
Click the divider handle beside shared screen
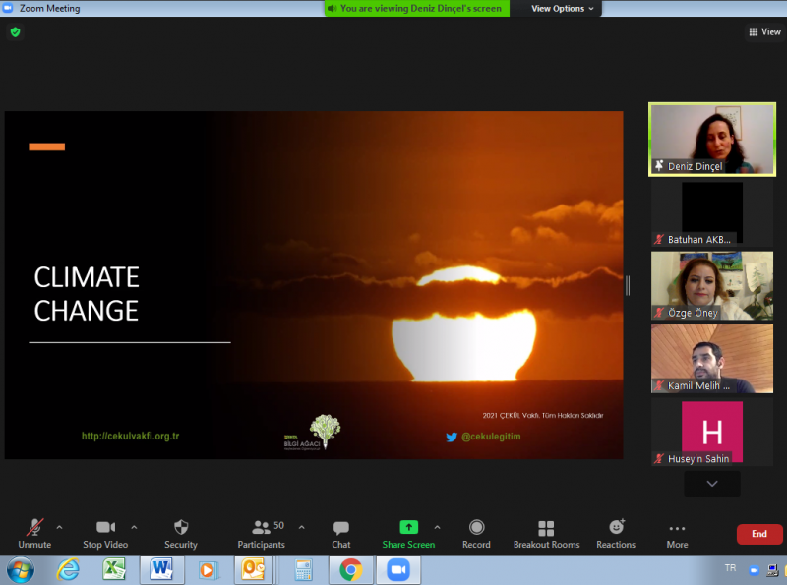point(628,285)
